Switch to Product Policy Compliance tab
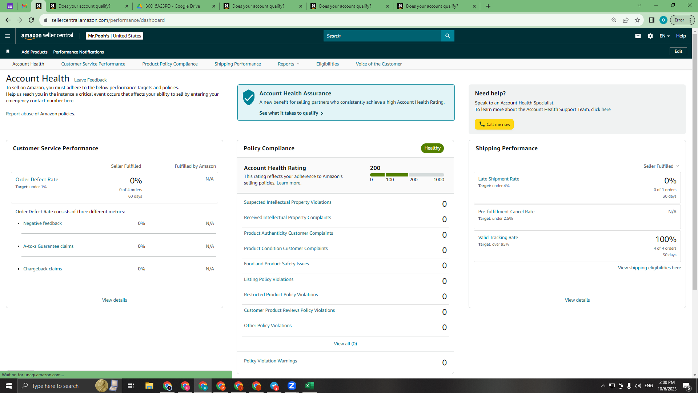698x393 pixels. [x=170, y=64]
